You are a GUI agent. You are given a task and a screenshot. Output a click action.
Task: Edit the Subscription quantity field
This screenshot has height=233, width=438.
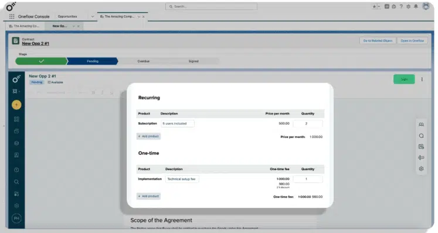click(x=308, y=123)
